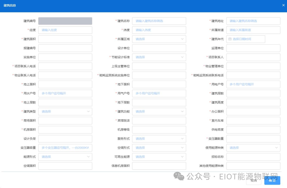The image size is (287, 188).
Task: Click the 变压器容量 input field
Action: click(x=65, y=148)
